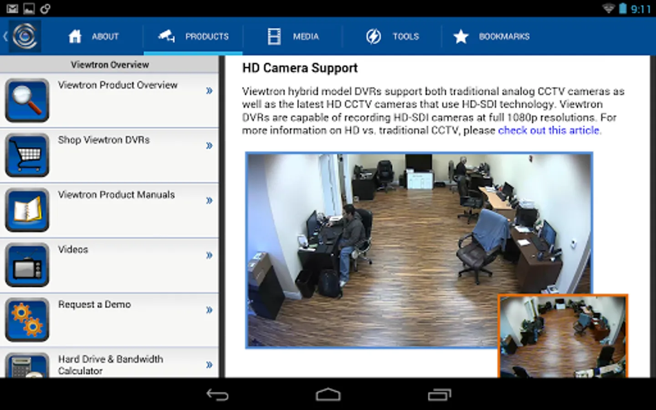Tap the Android home navigation button

[328, 395]
